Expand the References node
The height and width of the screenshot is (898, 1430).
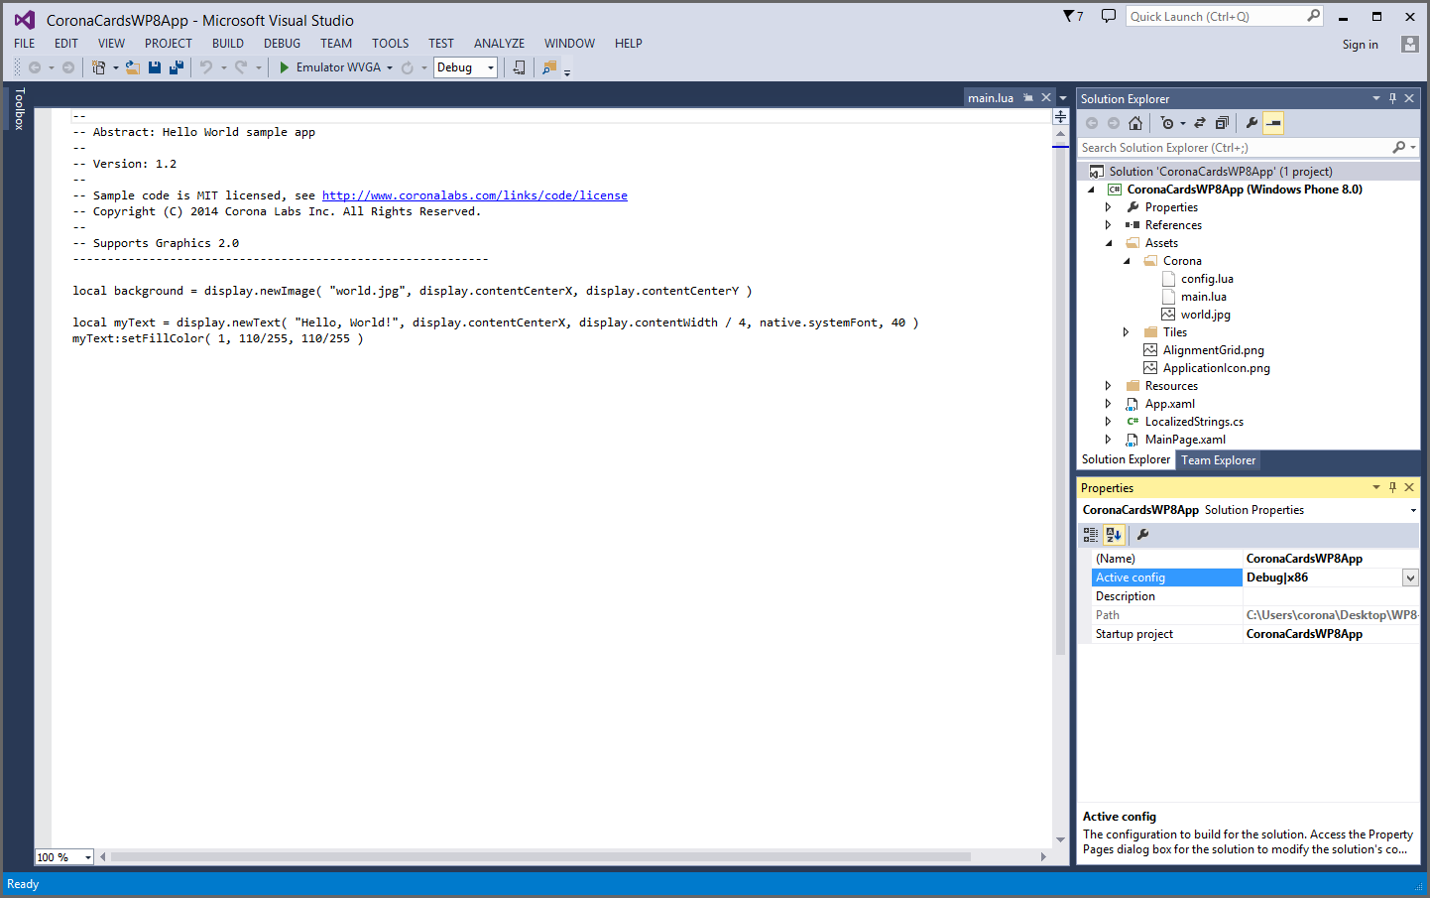pos(1108,225)
